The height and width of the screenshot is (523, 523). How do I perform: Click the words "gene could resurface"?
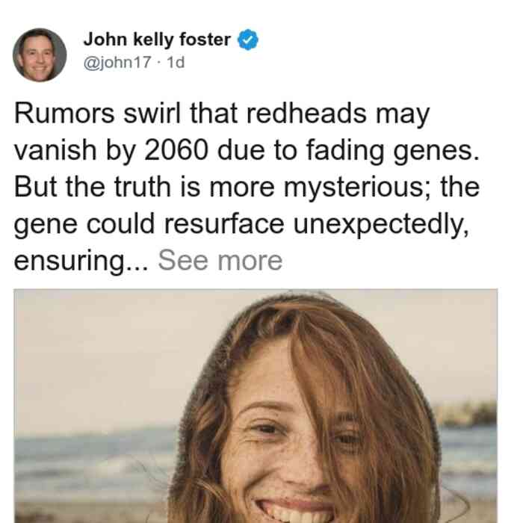pos(149,224)
